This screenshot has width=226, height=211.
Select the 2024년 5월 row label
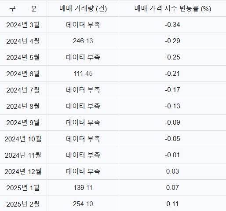click(x=23, y=57)
